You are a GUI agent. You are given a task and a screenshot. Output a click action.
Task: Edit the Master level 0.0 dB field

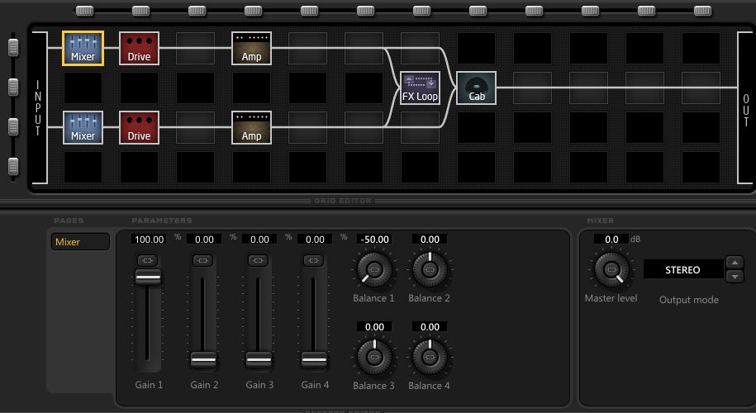click(611, 239)
